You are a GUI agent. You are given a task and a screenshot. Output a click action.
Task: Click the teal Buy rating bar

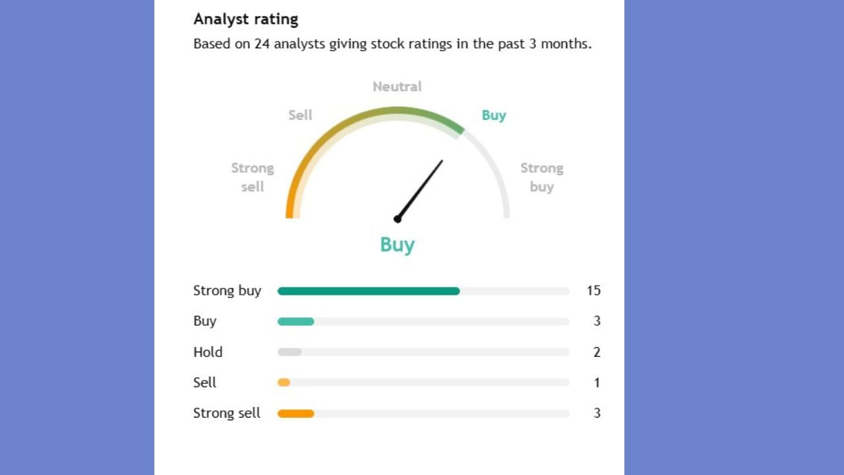pos(295,321)
